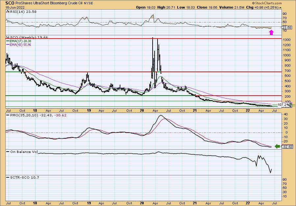Click the black dash beside PMO label

pyautogui.click(x=8, y=115)
